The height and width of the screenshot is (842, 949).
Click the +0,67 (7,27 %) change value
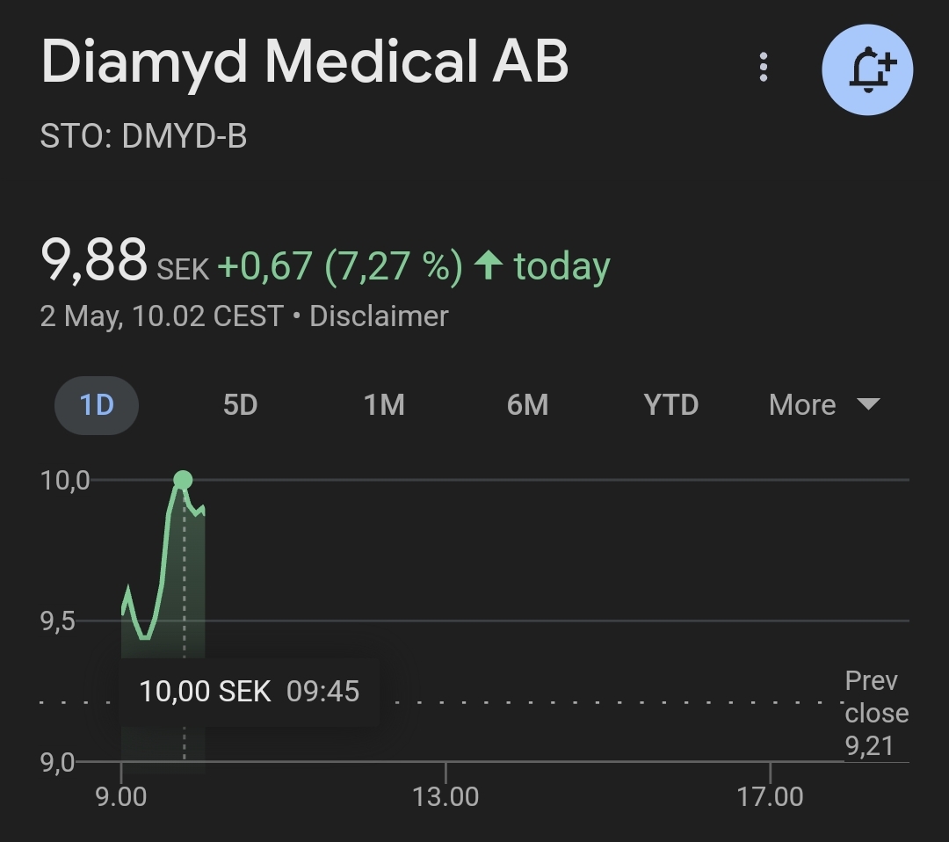point(340,265)
